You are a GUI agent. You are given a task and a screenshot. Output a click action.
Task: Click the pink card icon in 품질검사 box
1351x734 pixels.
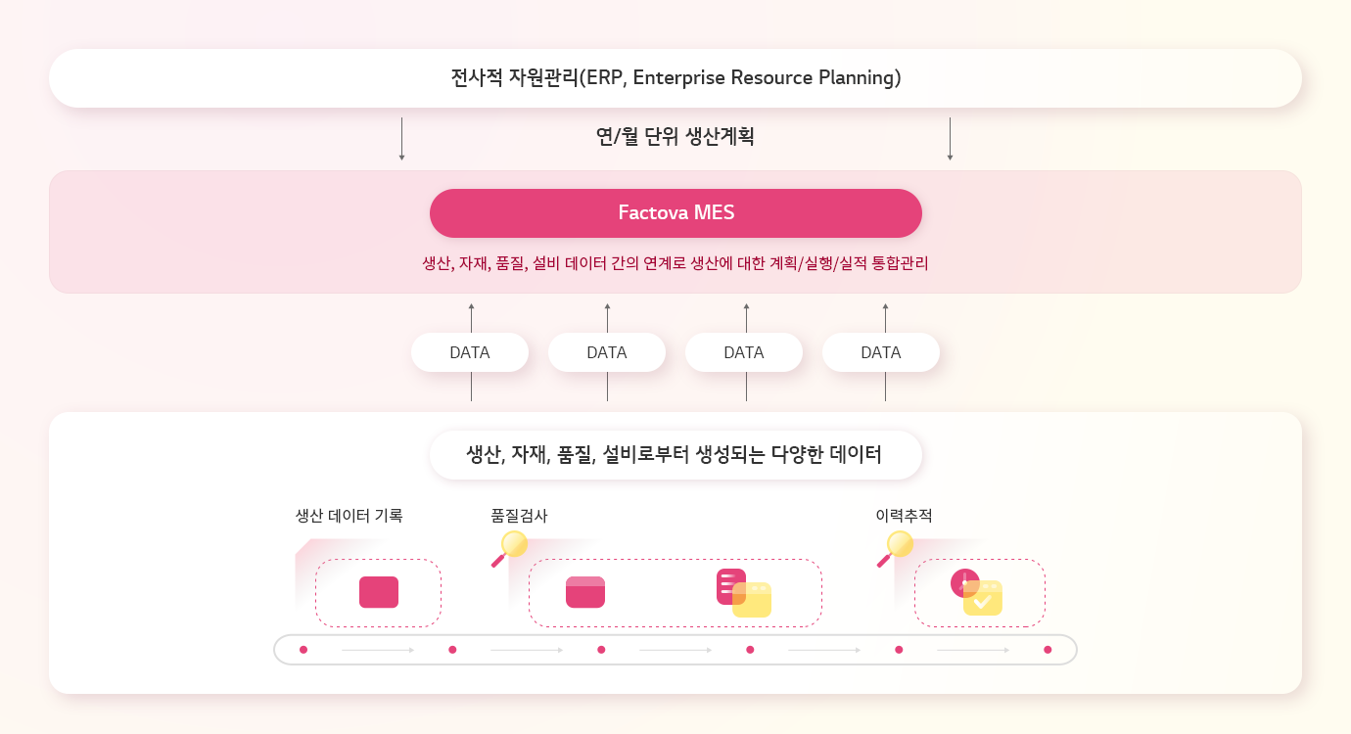585,592
